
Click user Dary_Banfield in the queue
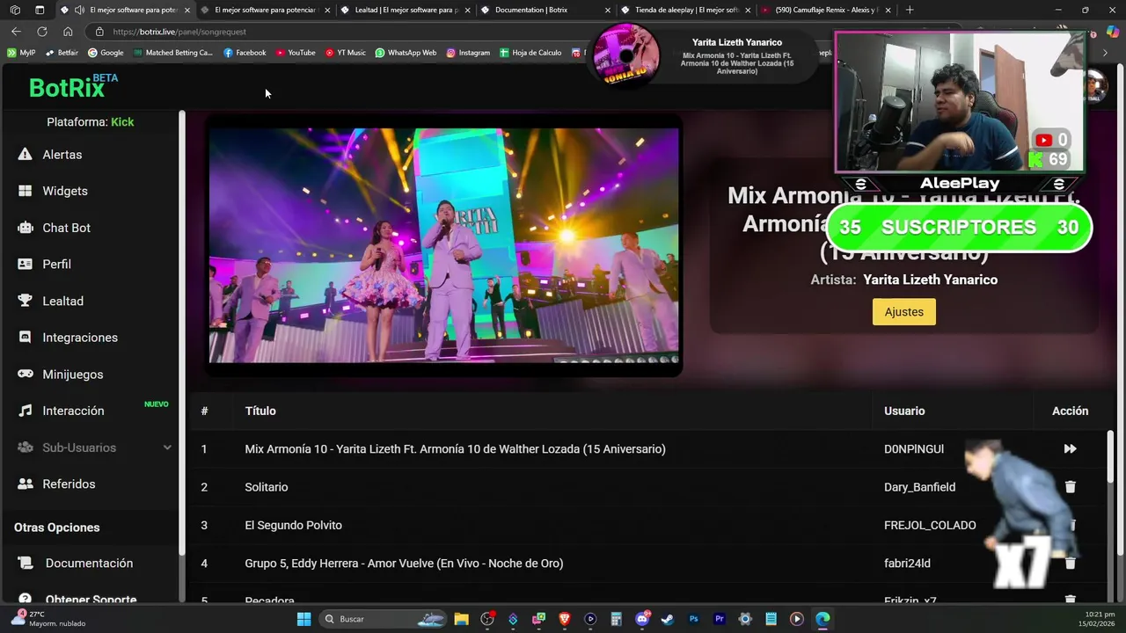919,487
